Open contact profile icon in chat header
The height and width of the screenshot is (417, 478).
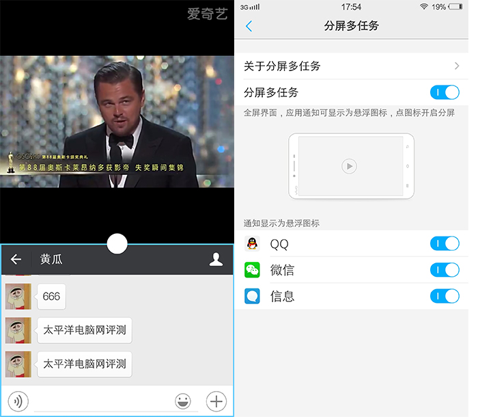point(216,259)
